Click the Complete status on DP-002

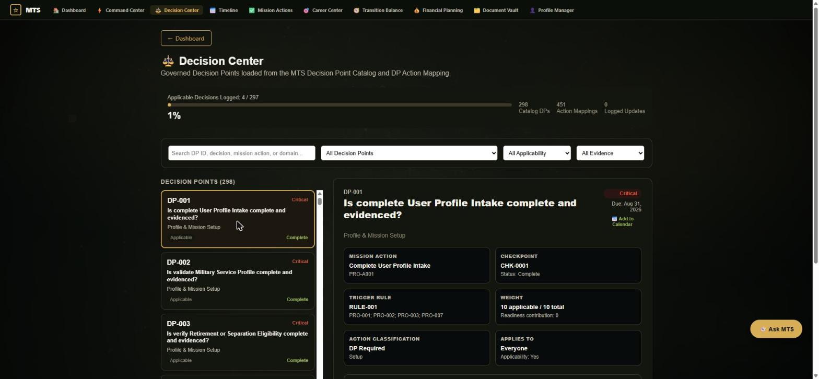click(x=297, y=300)
